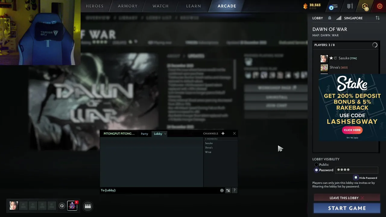Screen dimensions: 386x217
Task: Click the To (Lobby) chat input field
Action: point(160,190)
